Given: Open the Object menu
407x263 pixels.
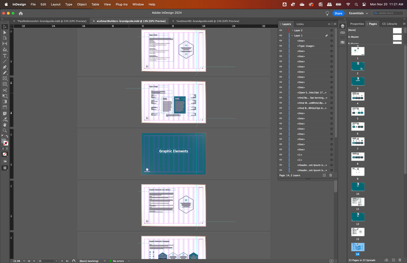Looking at the screenshot, I should click(x=82, y=4).
